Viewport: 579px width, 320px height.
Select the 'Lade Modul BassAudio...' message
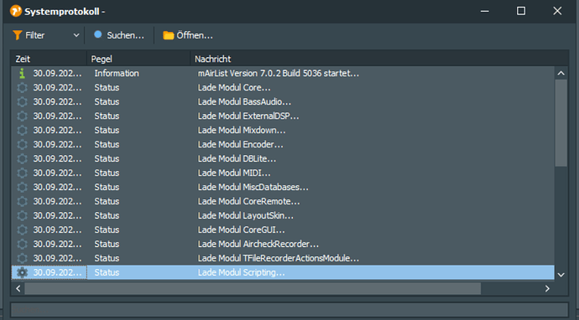(244, 101)
